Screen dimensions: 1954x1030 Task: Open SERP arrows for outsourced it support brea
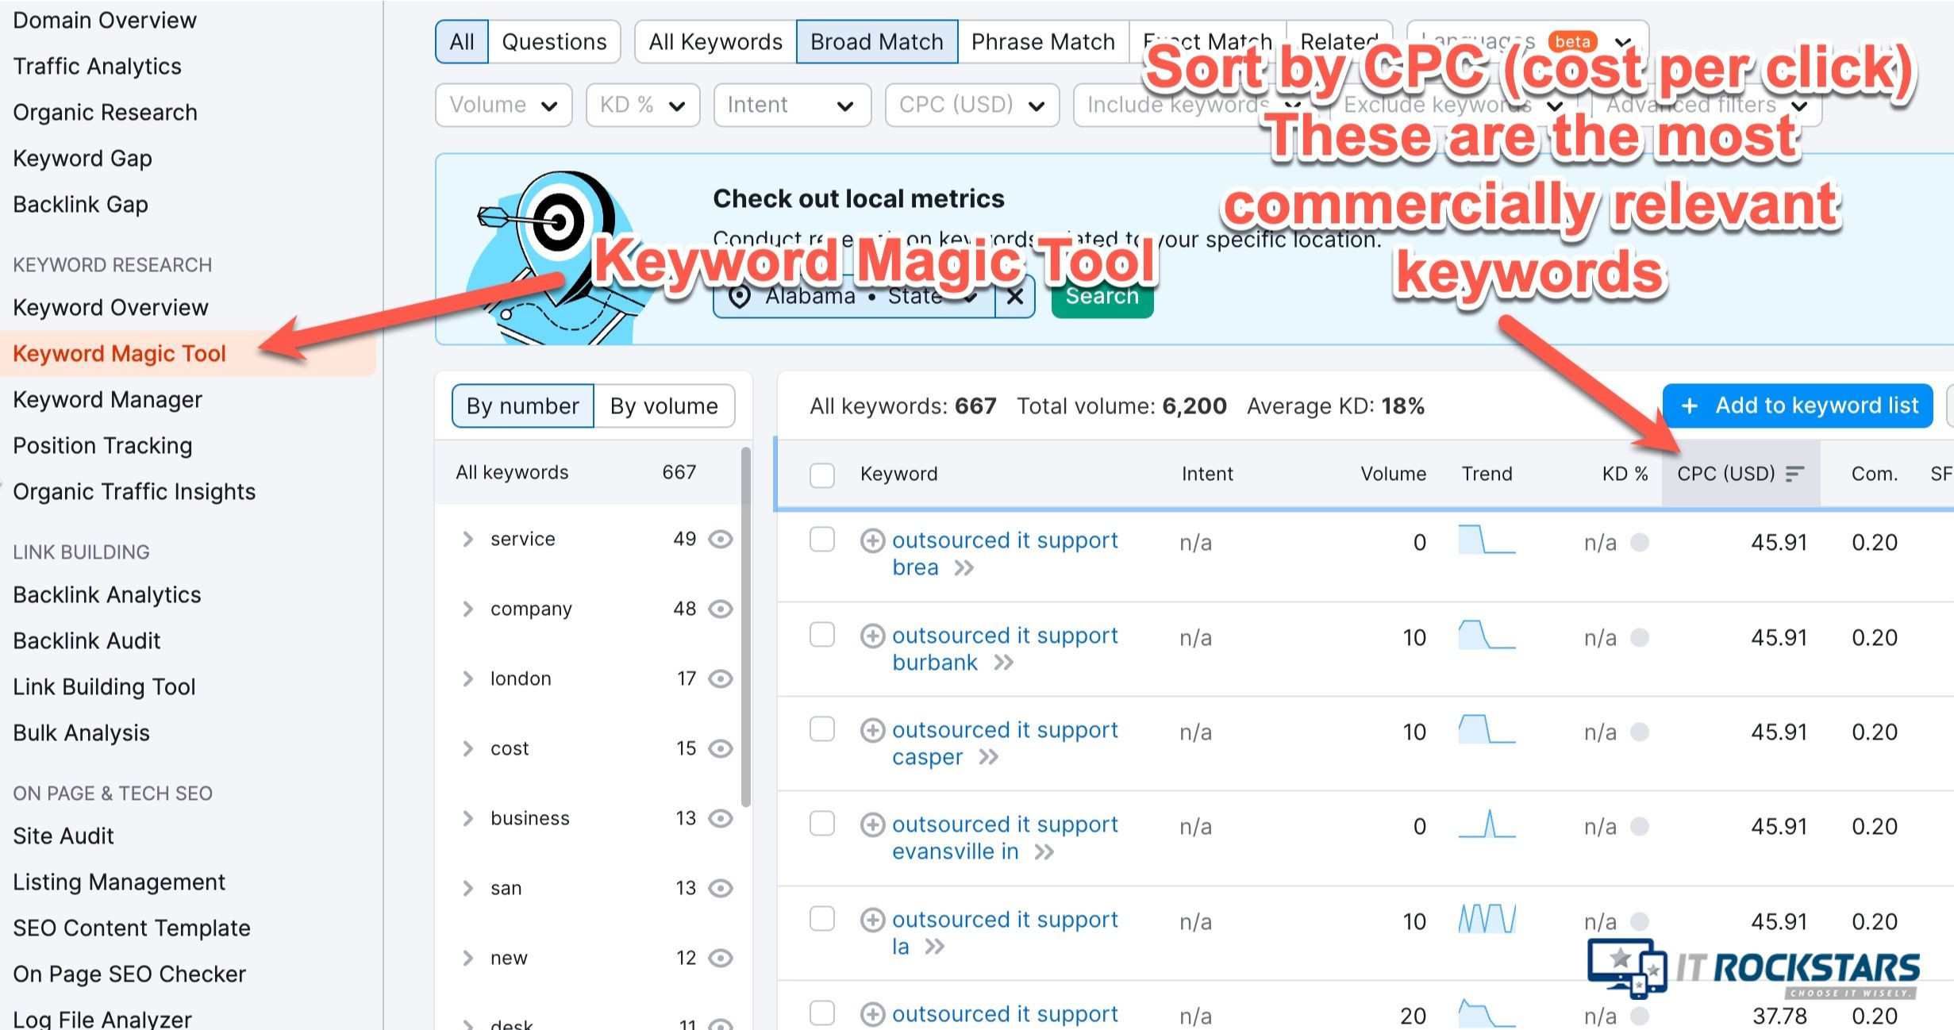pyautogui.click(x=964, y=568)
